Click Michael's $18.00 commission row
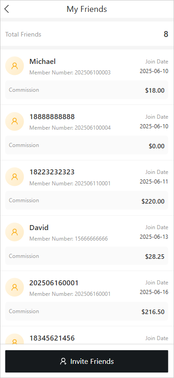This screenshot has width=174, height=378. pyautogui.click(x=87, y=89)
